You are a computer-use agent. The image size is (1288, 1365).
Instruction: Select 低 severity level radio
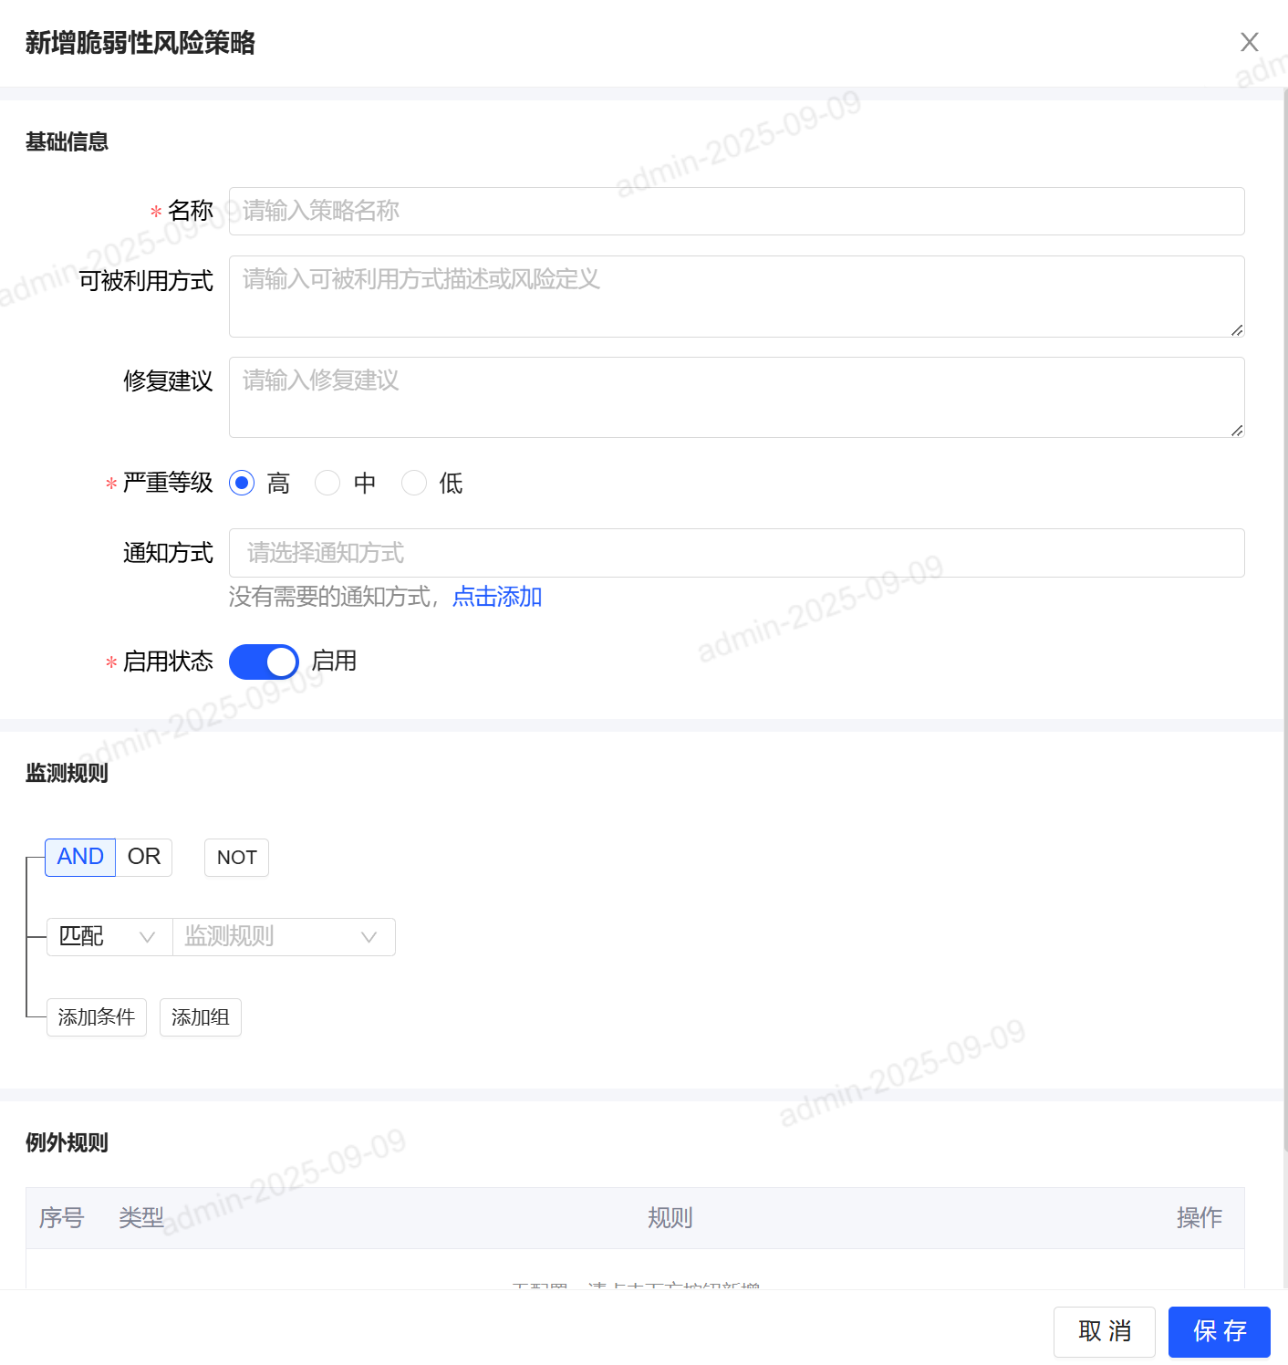tap(414, 483)
